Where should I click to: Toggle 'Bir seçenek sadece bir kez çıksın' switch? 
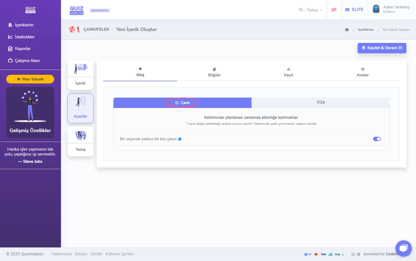[x=377, y=139]
